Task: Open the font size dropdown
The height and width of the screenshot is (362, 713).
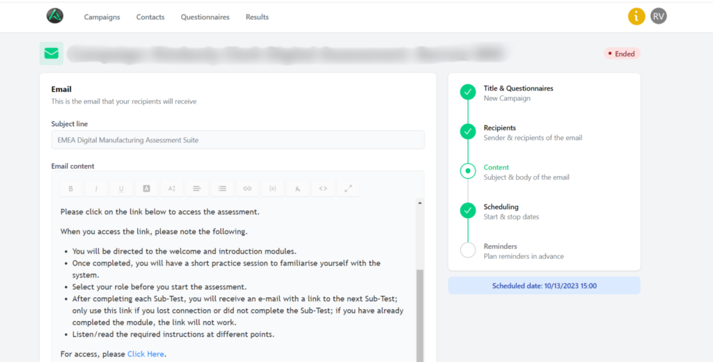Action: tap(171, 188)
